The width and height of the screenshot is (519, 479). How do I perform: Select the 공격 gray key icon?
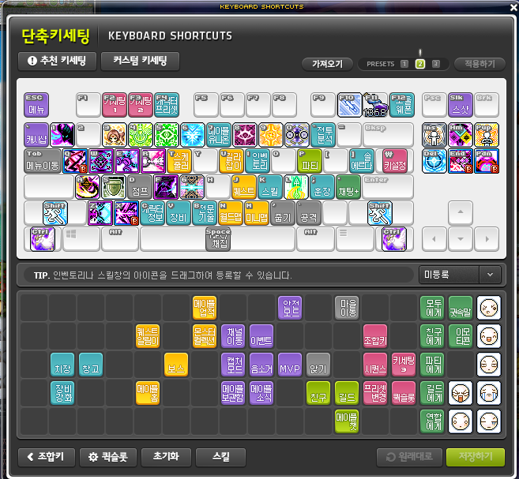coord(309,213)
